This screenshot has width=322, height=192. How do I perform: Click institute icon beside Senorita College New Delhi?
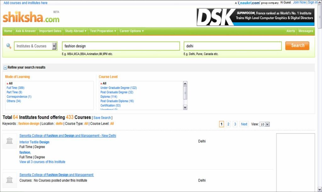[9, 141]
